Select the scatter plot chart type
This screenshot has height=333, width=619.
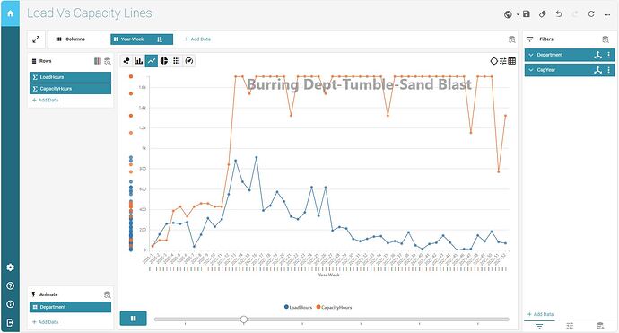click(126, 61)
